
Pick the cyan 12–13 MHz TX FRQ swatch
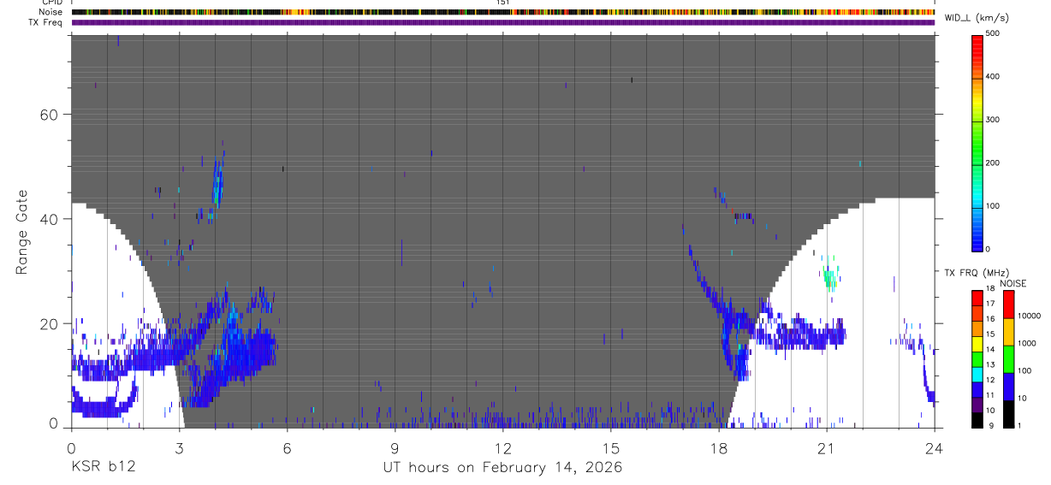pyautogui.click(x=976, y=374)
